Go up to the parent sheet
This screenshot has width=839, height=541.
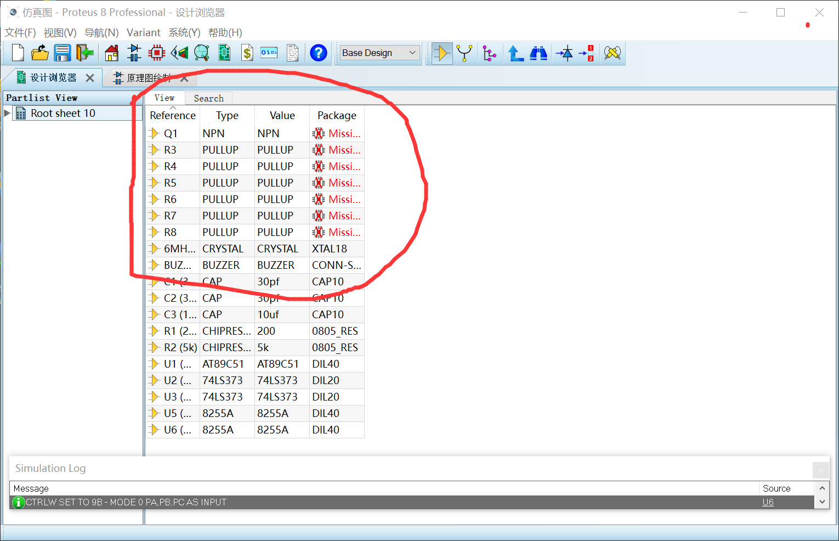pyautogui.click(x=515, y=53)
